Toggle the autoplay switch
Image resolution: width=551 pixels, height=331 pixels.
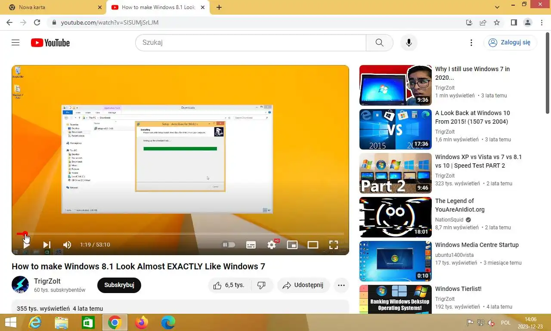[x=229, y=245]
